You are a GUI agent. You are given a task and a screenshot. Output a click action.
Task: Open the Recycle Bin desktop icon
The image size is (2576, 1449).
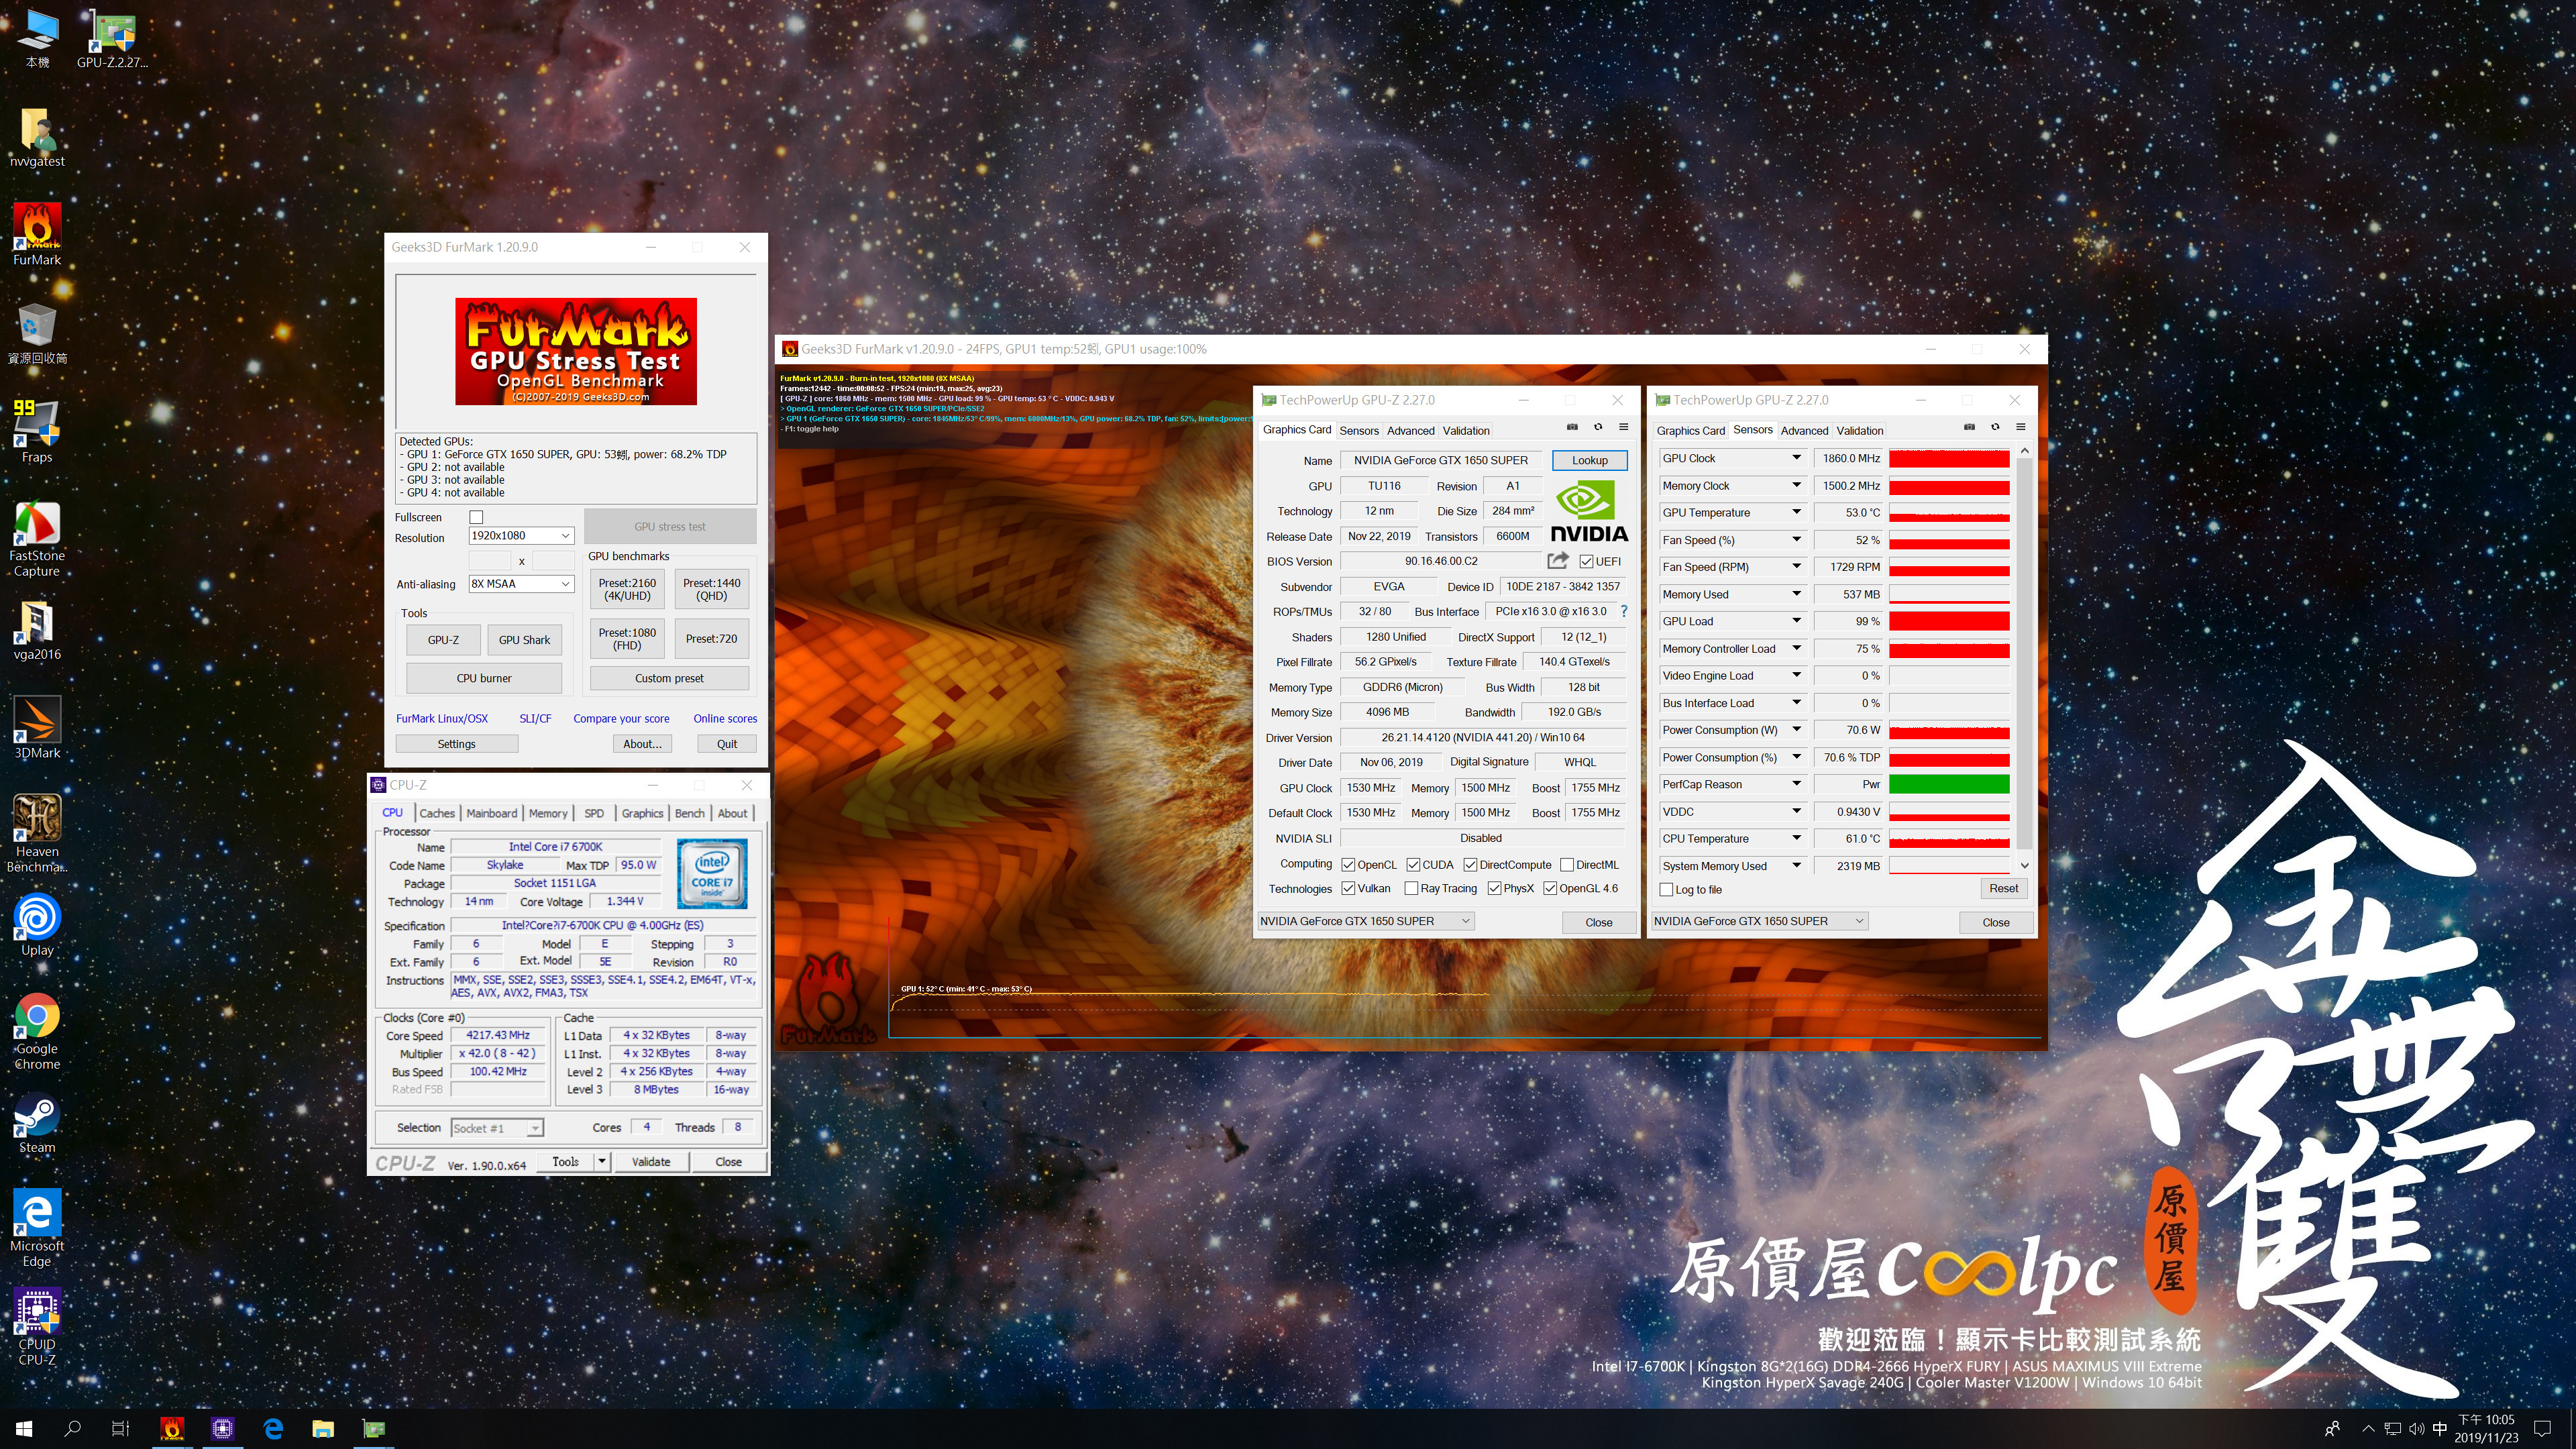[x=37, y=333]
